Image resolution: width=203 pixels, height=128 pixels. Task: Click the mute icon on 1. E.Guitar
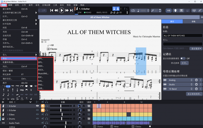pos(43,106)
